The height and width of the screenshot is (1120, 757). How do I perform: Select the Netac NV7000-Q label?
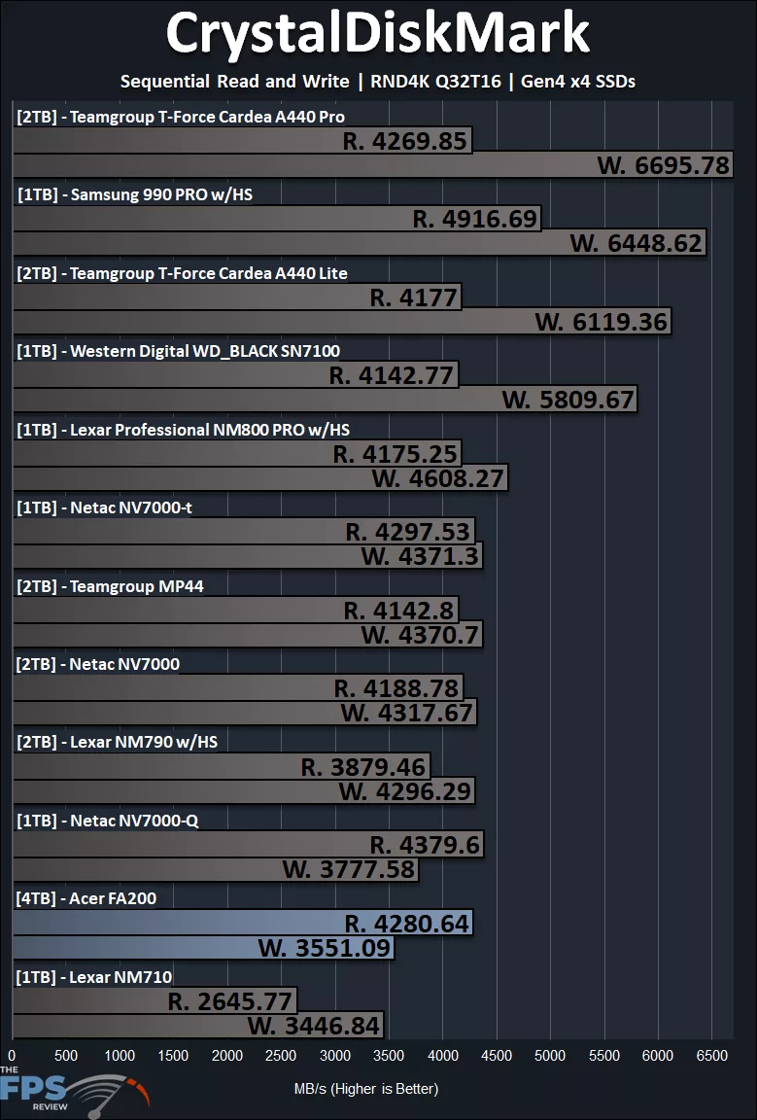pos(108,821)
